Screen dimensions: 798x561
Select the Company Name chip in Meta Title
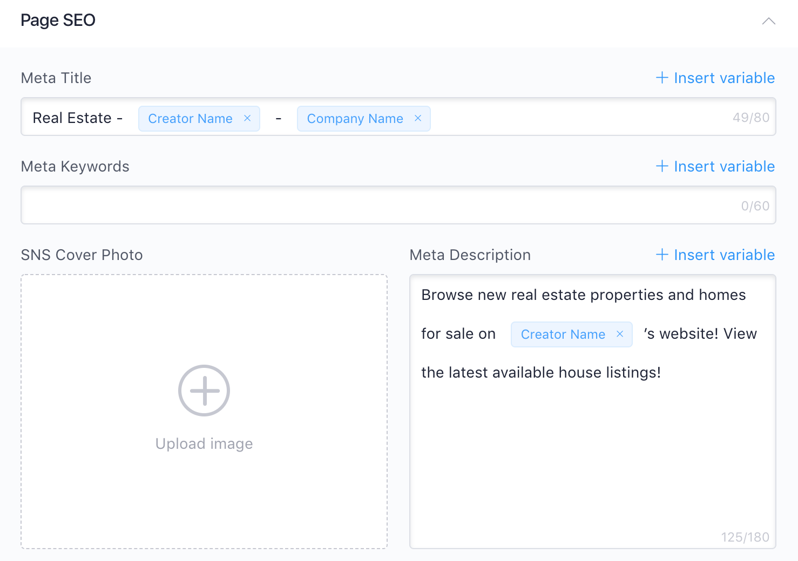(x=354, y=118)
